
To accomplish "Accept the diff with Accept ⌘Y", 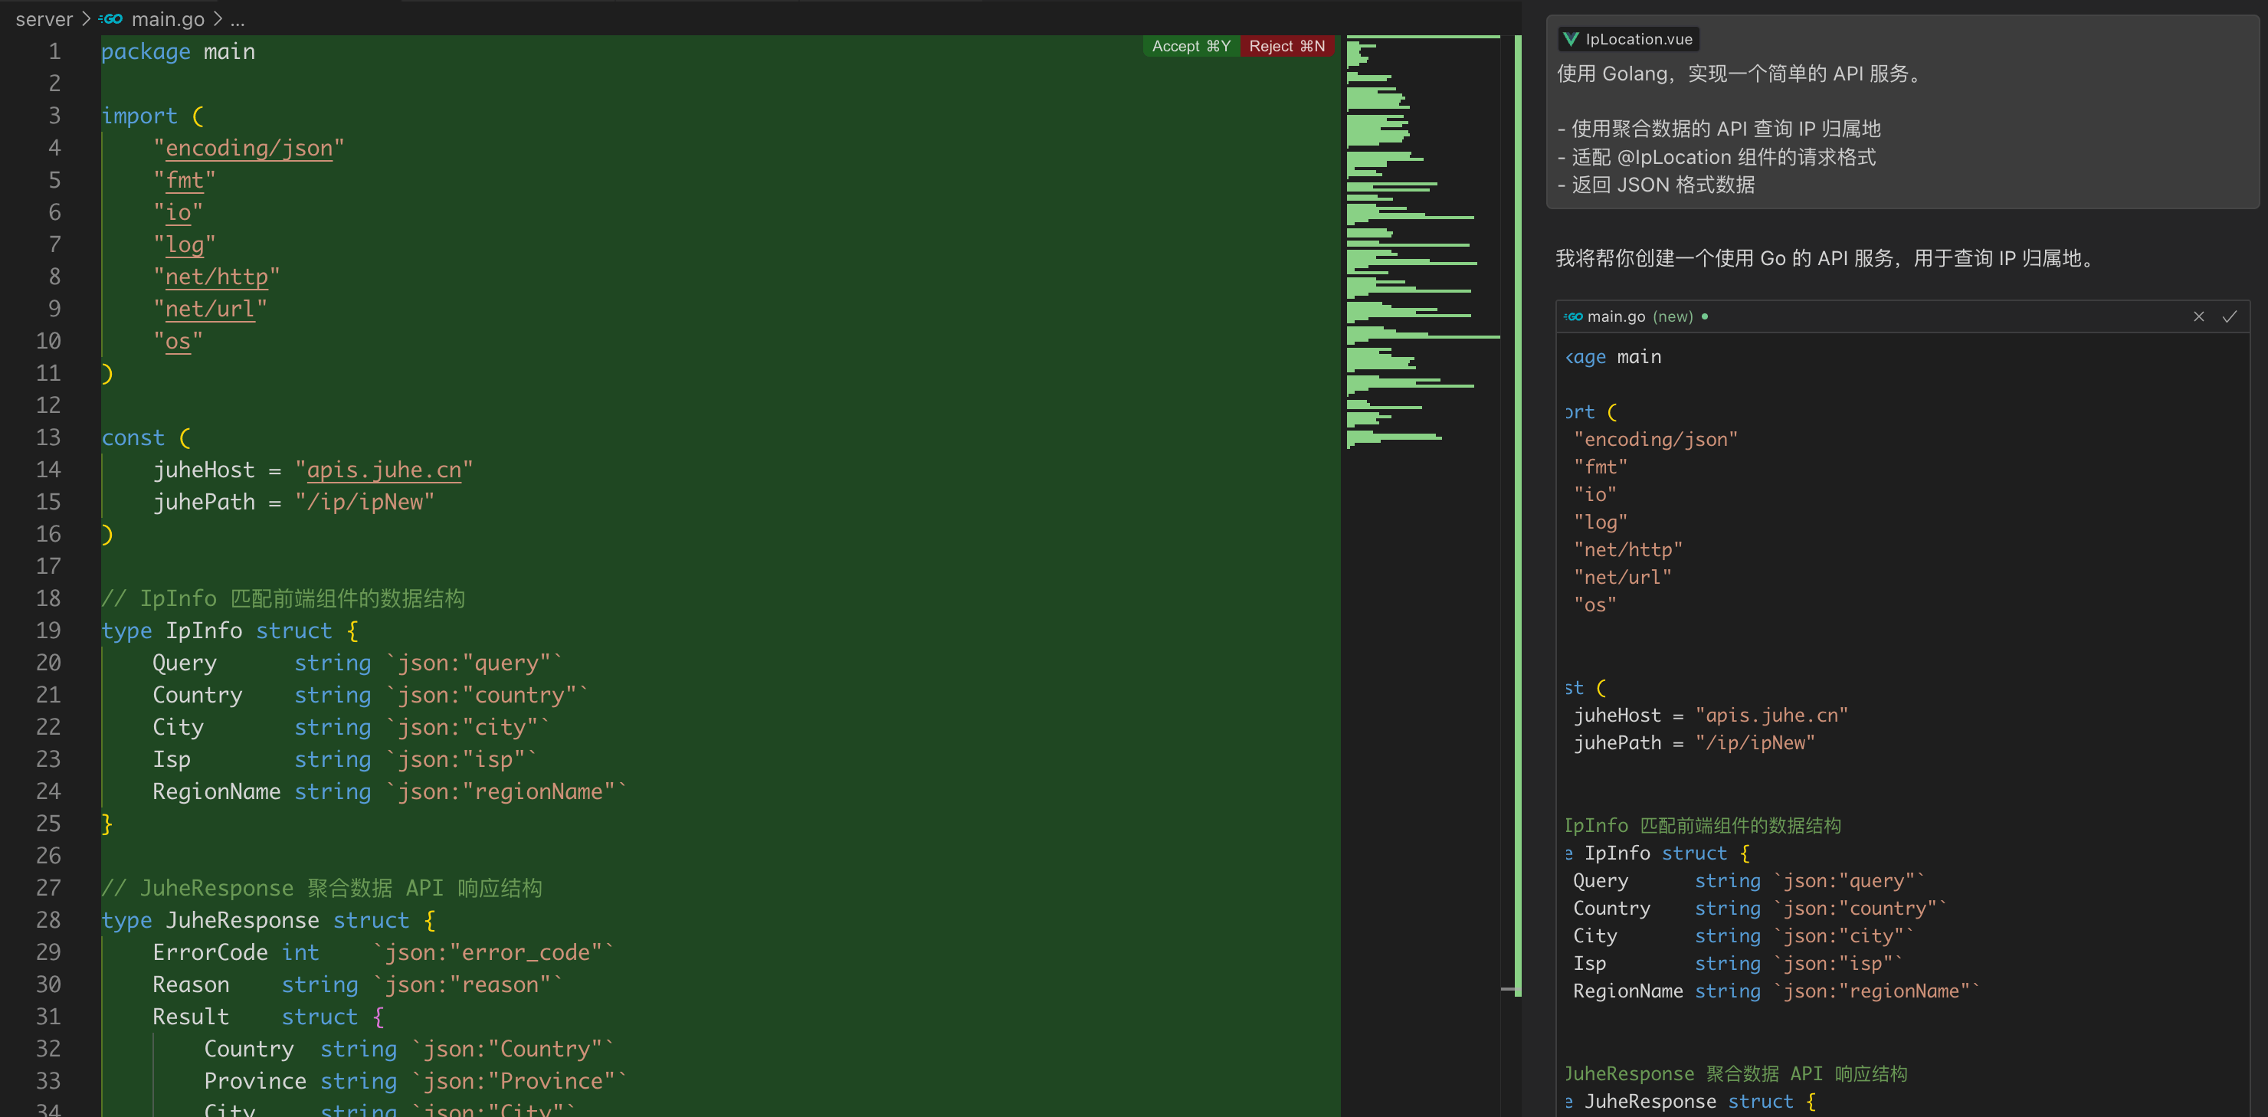I will coord(1191,46).
